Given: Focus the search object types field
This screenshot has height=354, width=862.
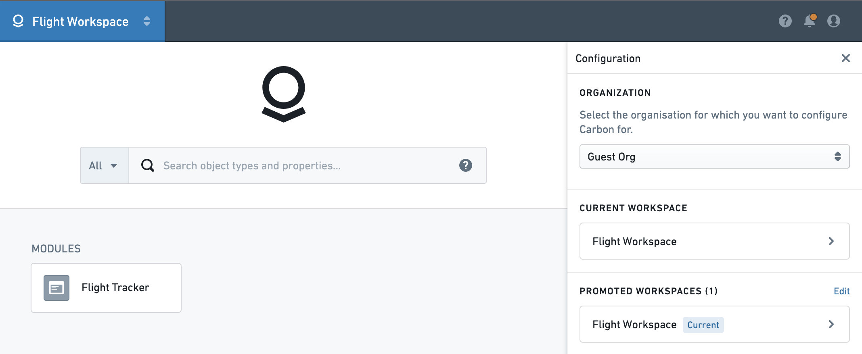Looking at the screenshot, I should [307, 165].
